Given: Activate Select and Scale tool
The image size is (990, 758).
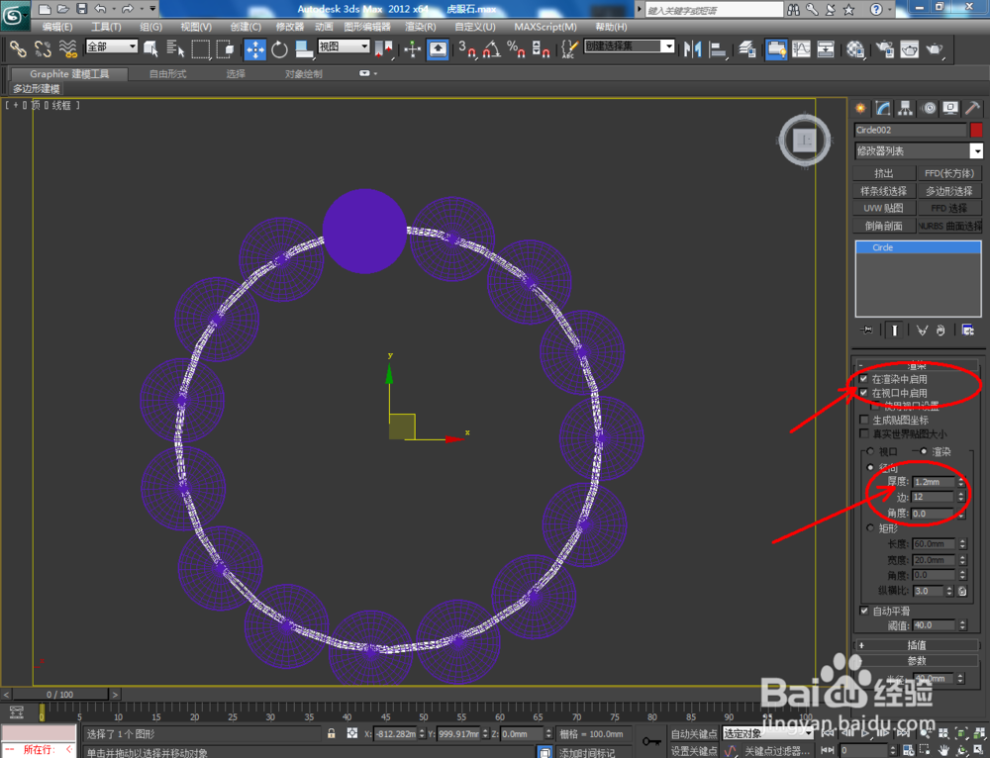Looking at the screenshot, I should pos(304,48).
